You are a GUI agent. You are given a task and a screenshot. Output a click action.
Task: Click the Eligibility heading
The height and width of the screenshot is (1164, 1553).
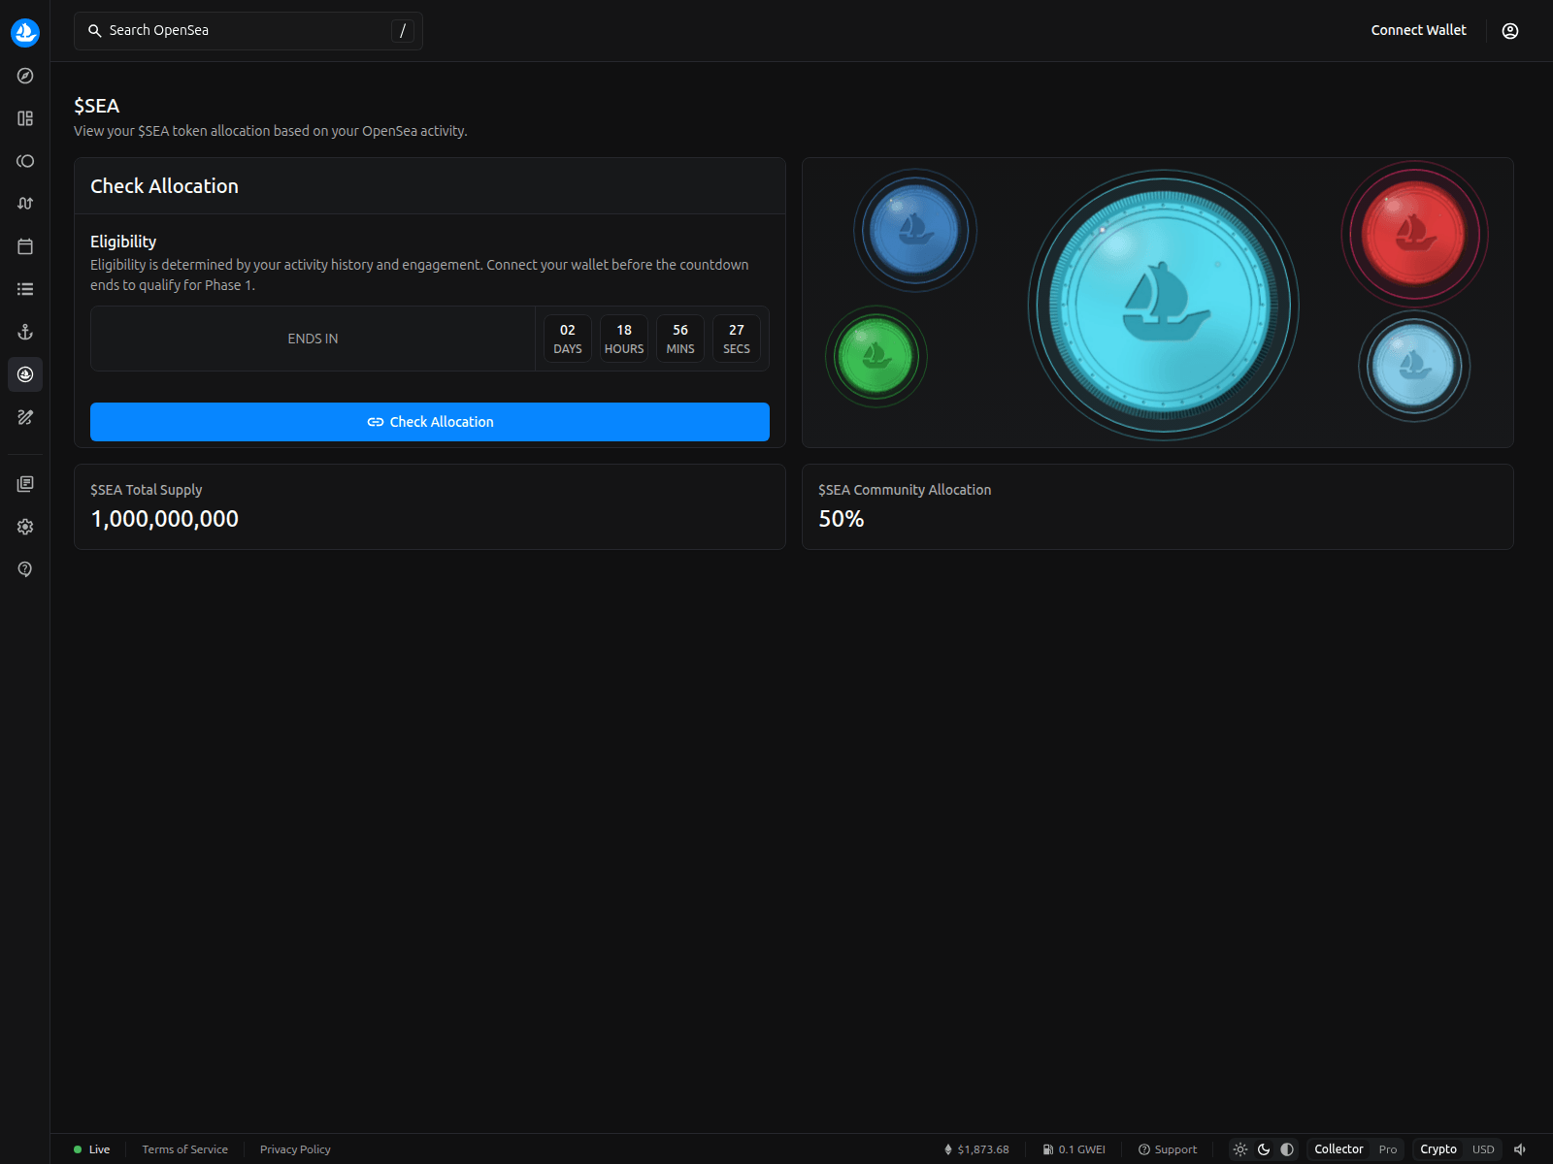(x=123, y=242)
